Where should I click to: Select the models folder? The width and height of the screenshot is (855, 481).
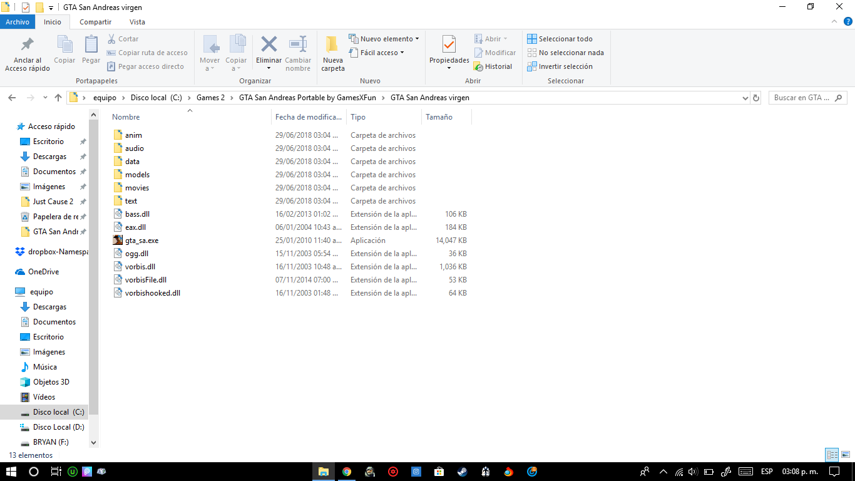click(137, 175)
